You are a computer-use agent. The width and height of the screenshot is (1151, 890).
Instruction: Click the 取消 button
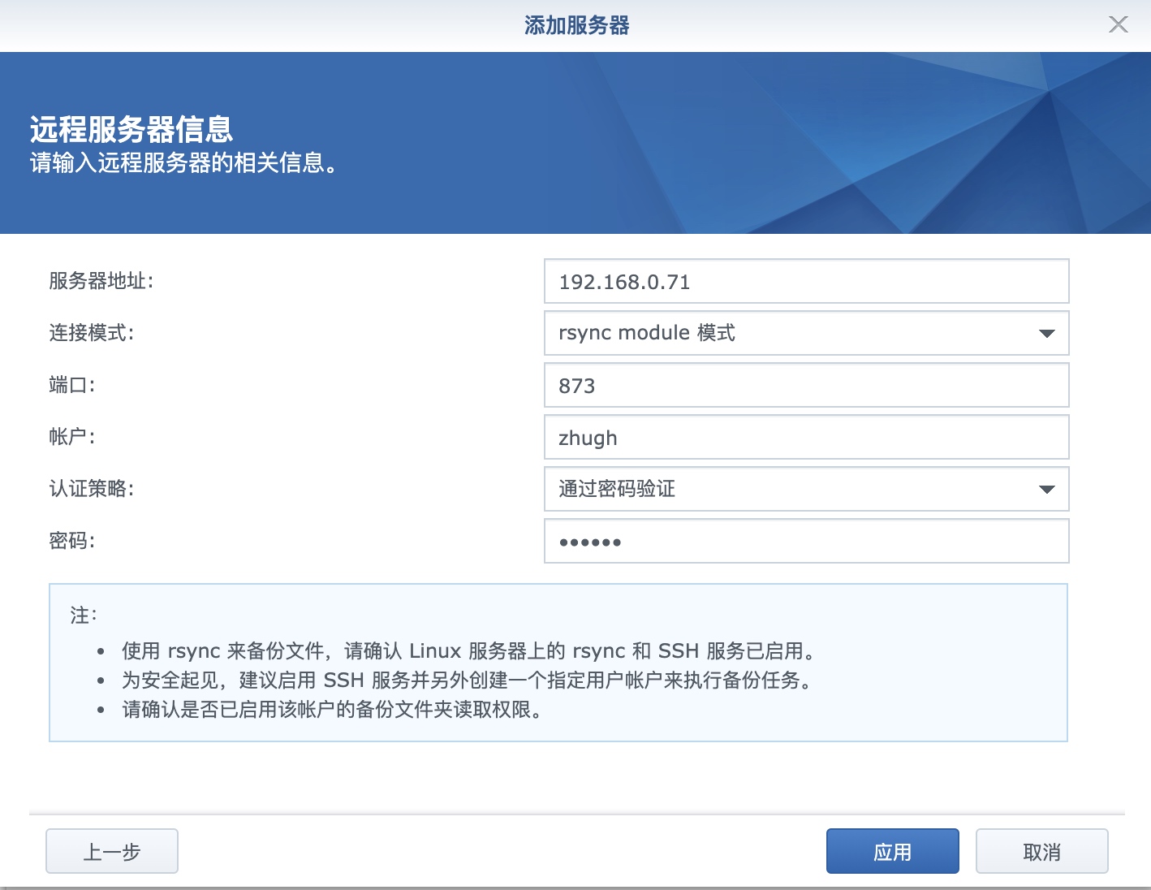1041,851
